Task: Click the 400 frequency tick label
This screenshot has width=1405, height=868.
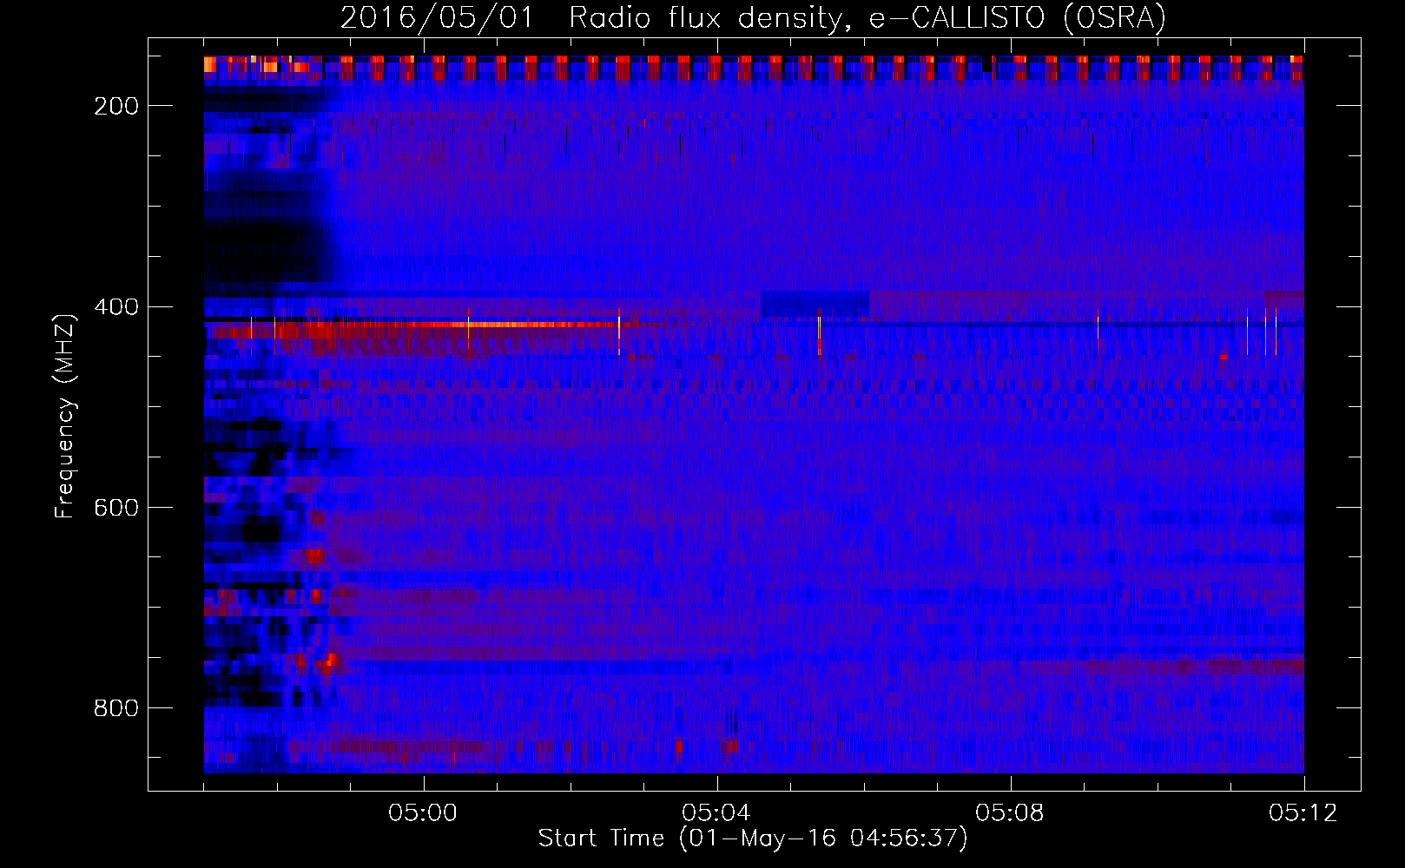Action: (116, 307)
